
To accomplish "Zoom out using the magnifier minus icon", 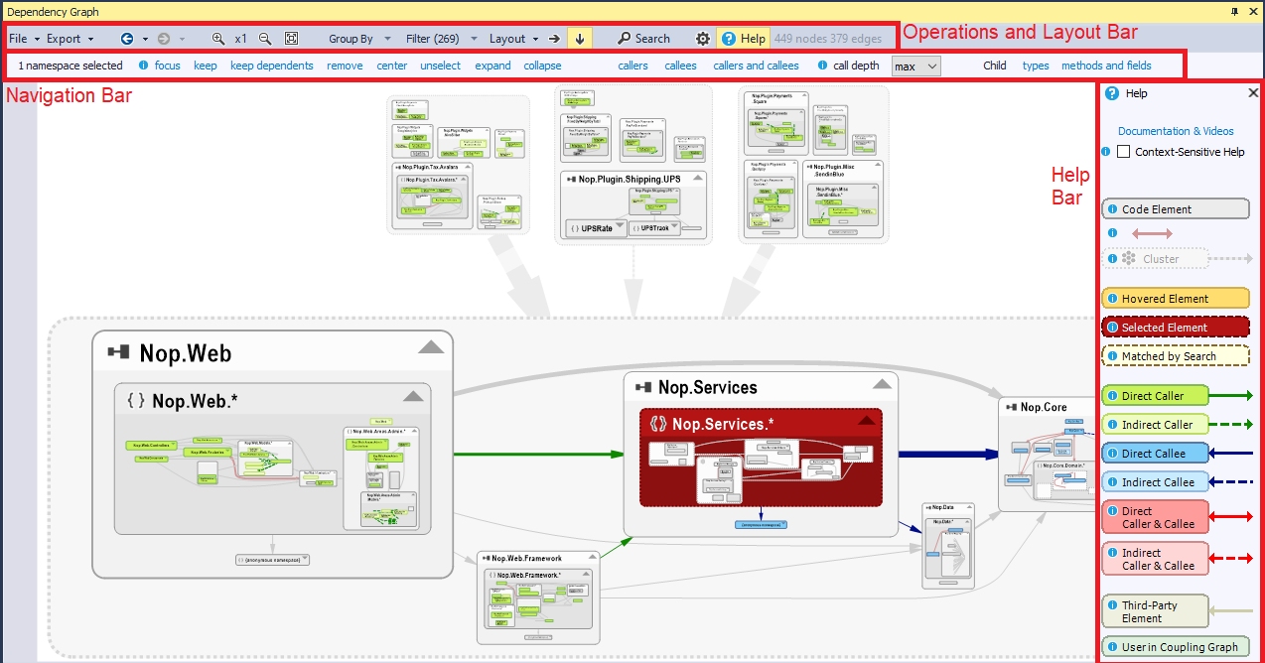I will point(264,38).
